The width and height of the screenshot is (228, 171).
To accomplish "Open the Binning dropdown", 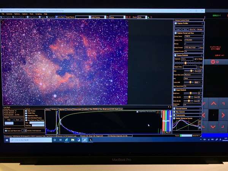I will click(194, 44).
